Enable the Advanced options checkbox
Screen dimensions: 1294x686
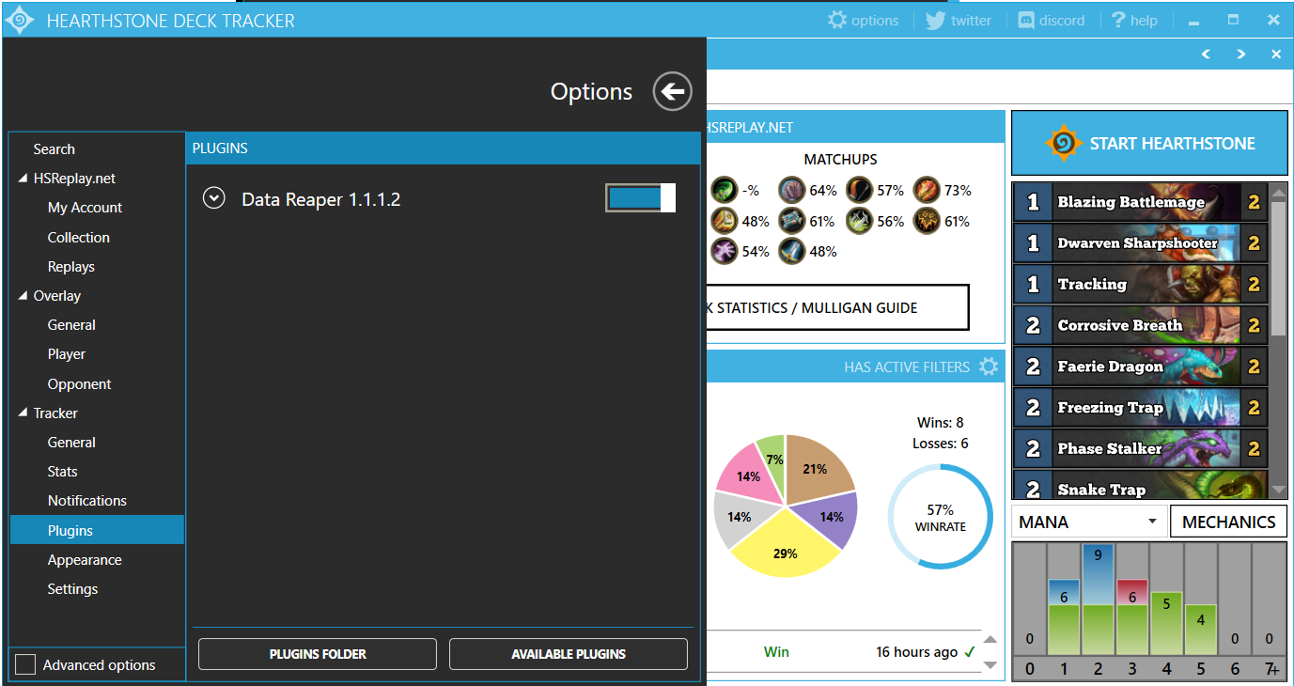[x=26, y=664]
